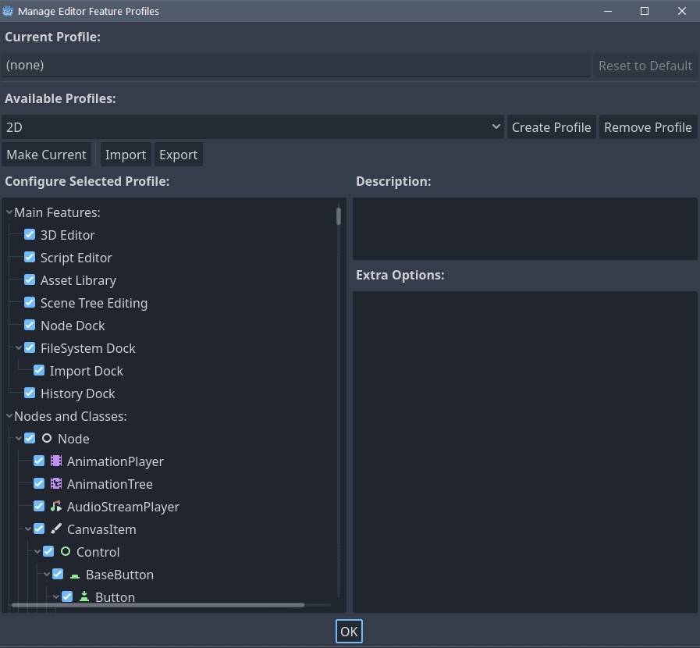Collapse the FileSystem Dock tree branch
This screenshot has width=700, height=648.
pos(19,348)
